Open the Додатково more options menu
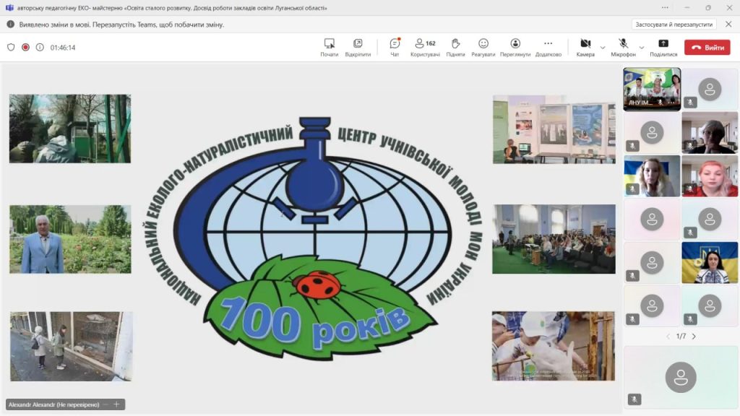 pyautogui.click(x=548, y=47)
